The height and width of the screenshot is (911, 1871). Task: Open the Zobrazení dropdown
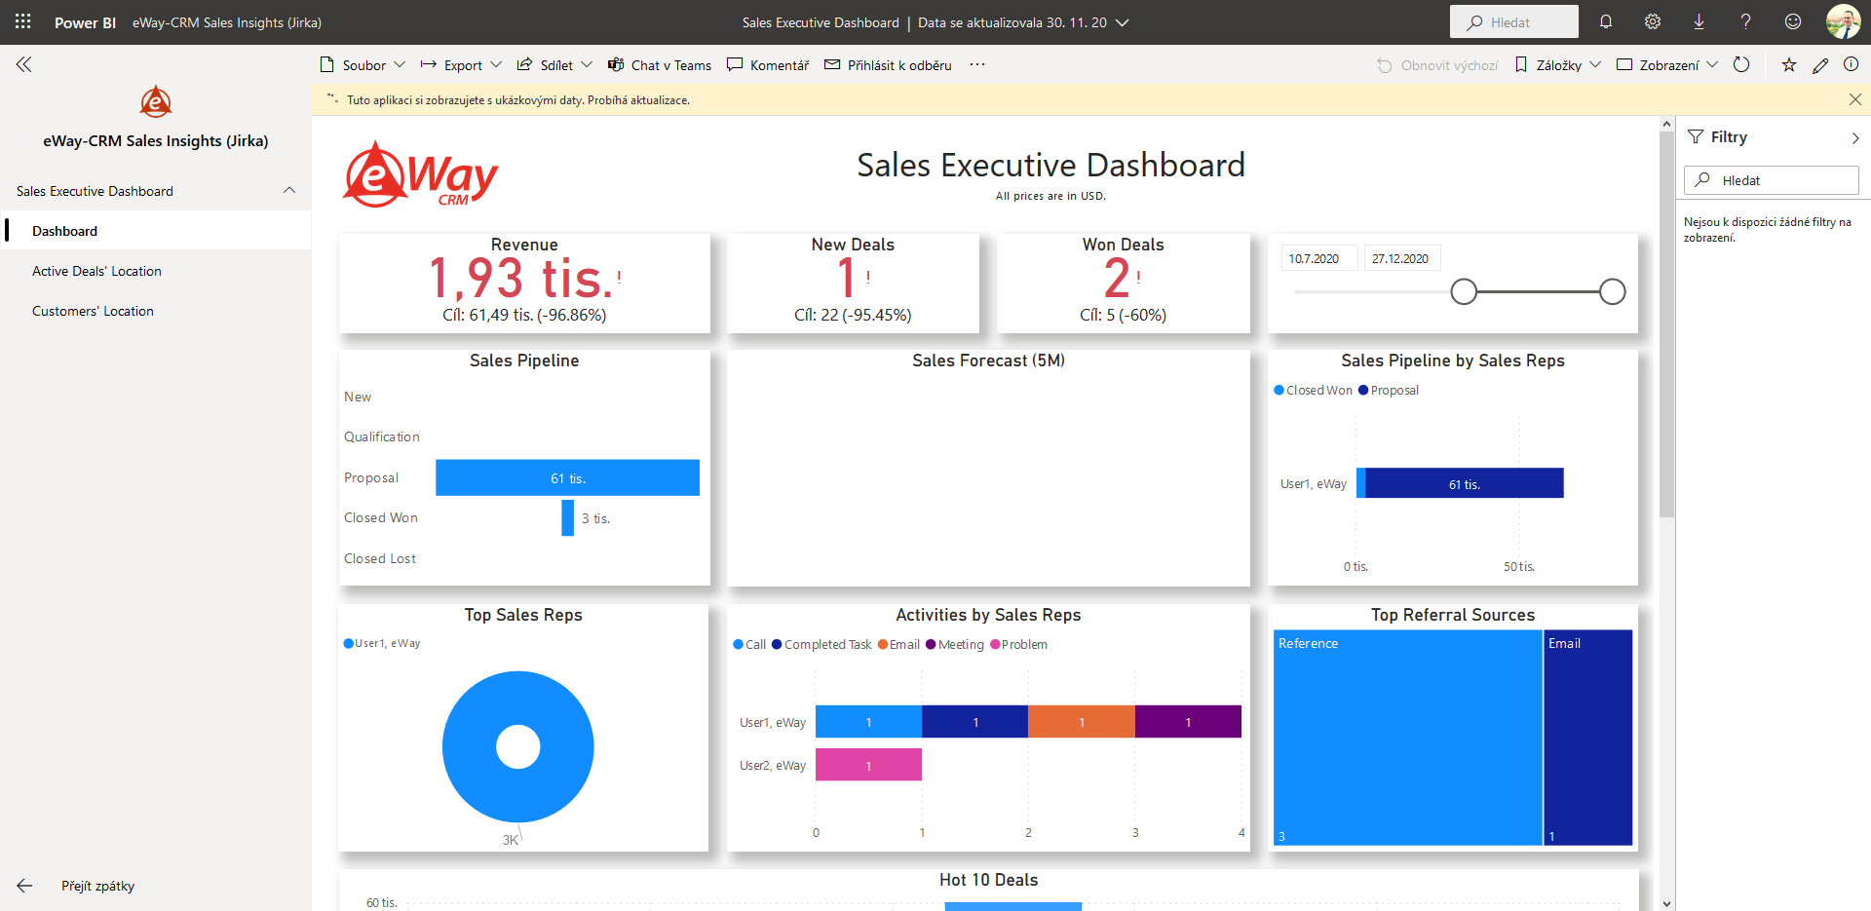click(x=1666, y=65)
